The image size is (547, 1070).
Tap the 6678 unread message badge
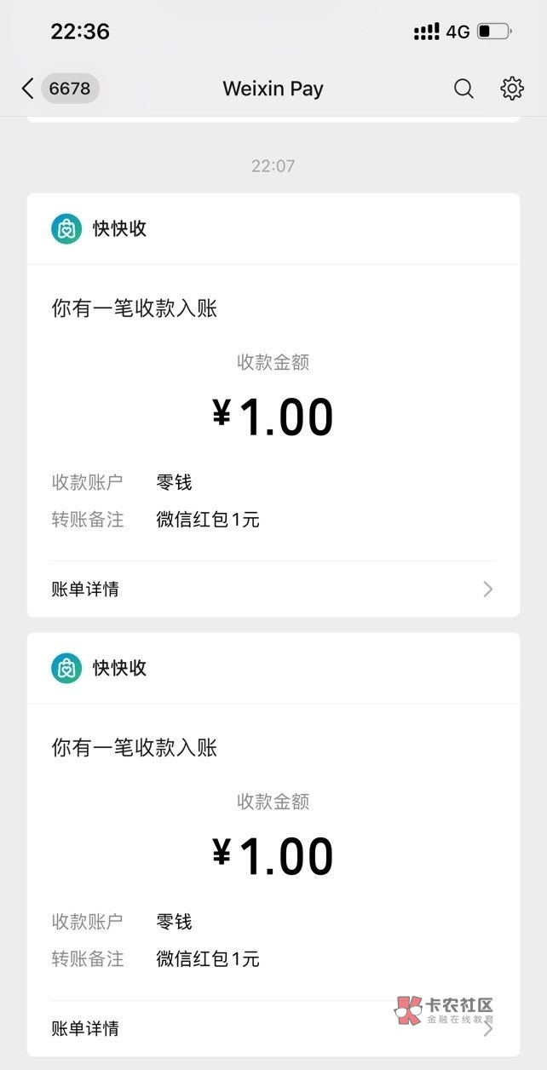tap(71, 89)
